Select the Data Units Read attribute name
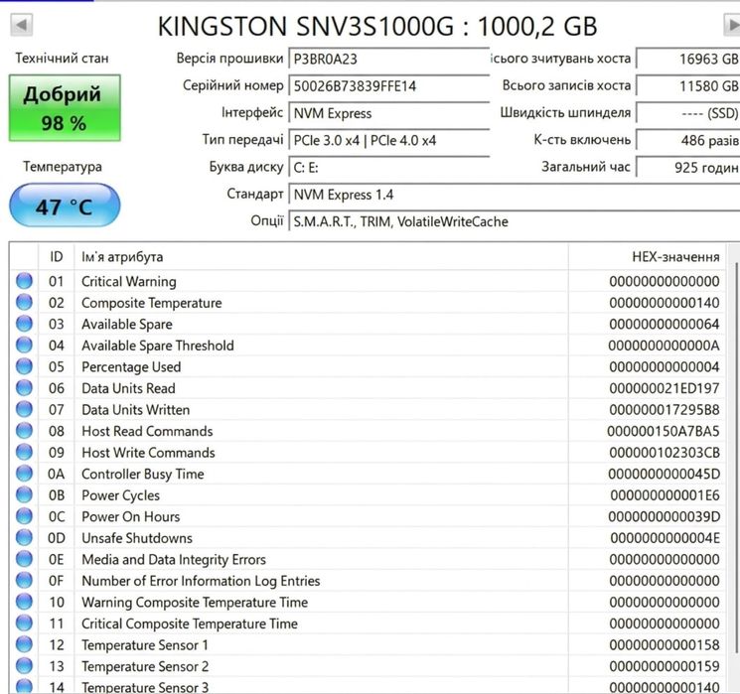This screenshot has height=694, width=740. [x=128, y=388]
